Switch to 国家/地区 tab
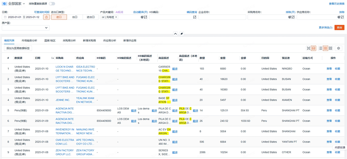347x159 pixels. (x=50, y=40)
